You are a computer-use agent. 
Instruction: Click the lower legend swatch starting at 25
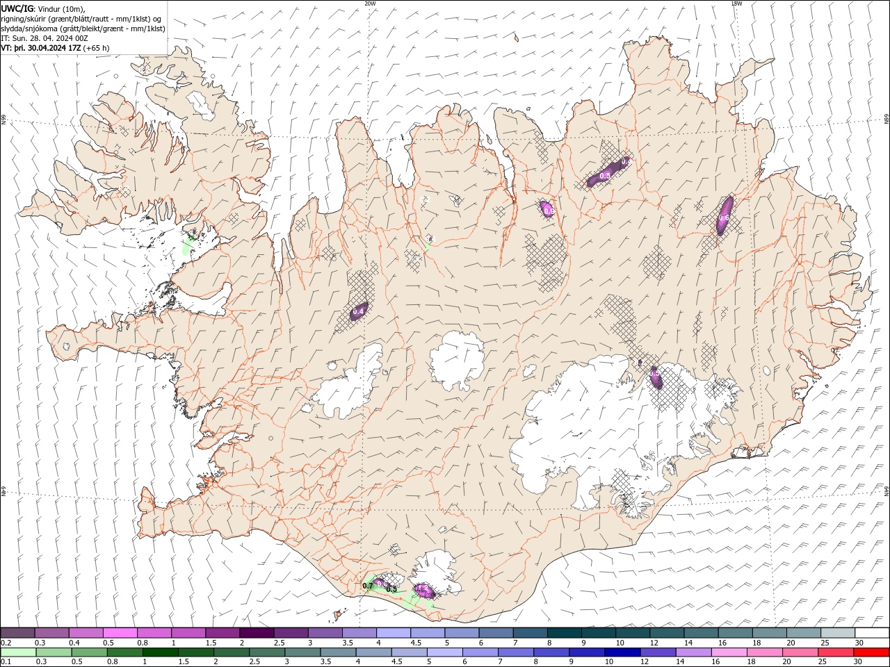point(834,652)
